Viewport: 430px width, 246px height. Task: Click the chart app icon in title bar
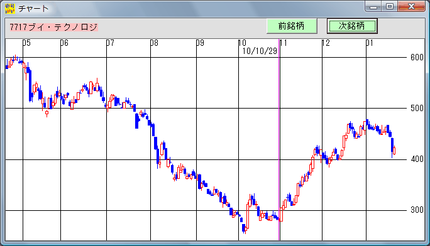[x=10, y=9]
